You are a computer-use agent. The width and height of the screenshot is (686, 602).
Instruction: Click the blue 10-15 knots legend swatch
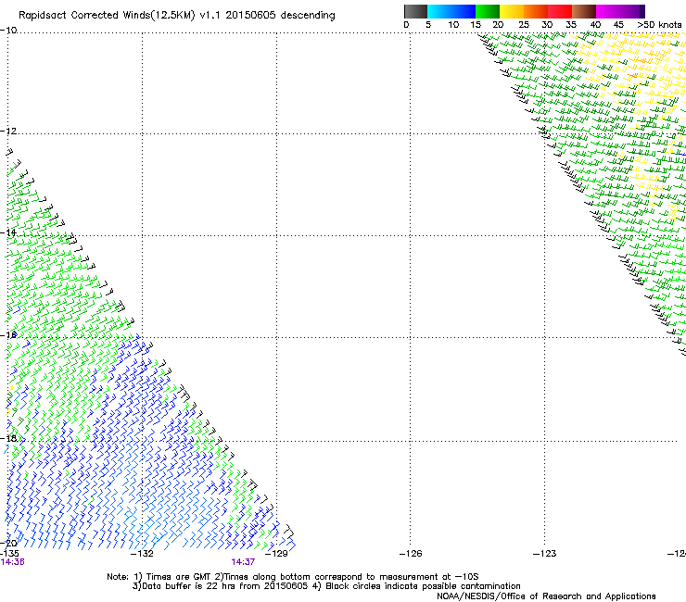tap(464, 11)
